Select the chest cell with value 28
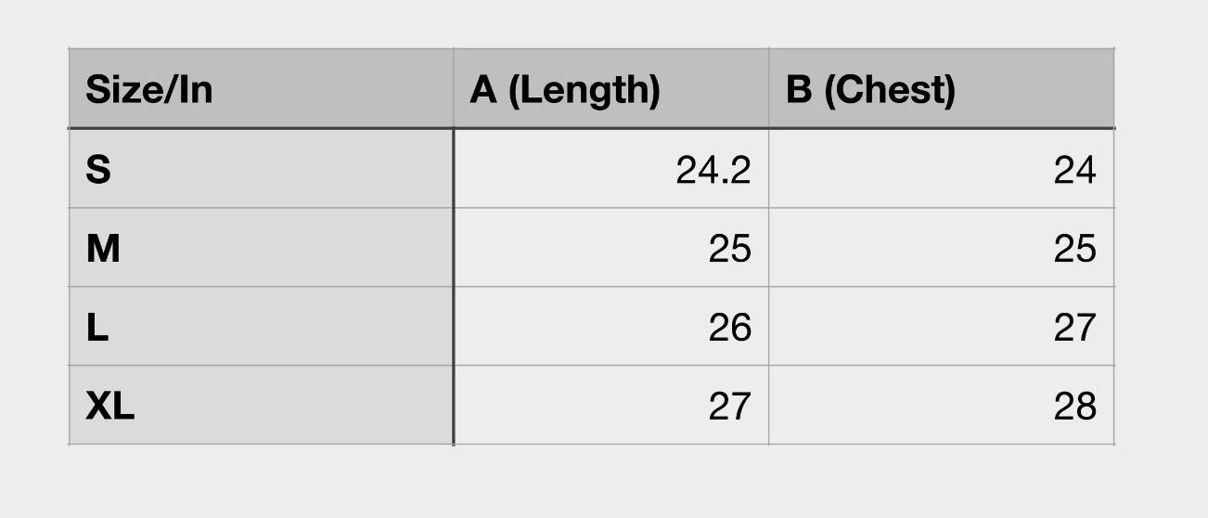Image resolution: width=1208 pixels, height=518 pixels. [x=941, y=405]
